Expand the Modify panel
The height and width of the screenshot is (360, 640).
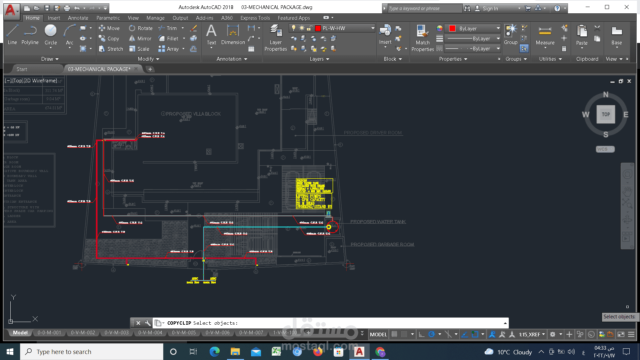coord(149,59)
